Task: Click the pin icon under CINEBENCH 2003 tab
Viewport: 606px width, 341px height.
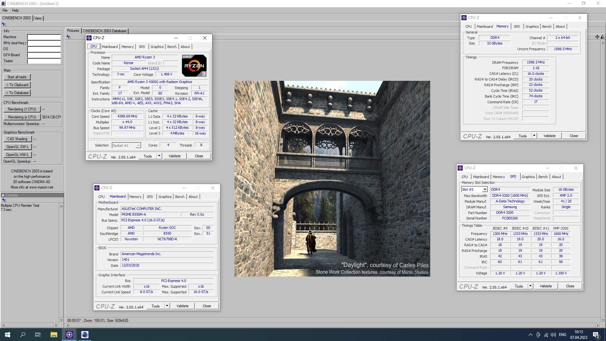Action: click(4, 24)
